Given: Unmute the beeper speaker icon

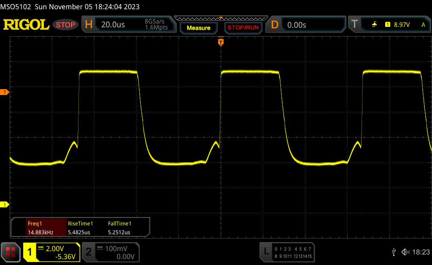Looking at the screenshot, I should [x=405, y=252].
